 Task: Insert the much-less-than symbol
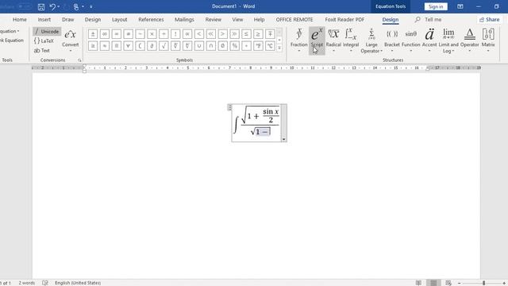coord(211,34)
